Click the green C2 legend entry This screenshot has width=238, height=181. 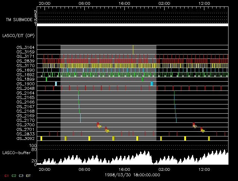14,176
